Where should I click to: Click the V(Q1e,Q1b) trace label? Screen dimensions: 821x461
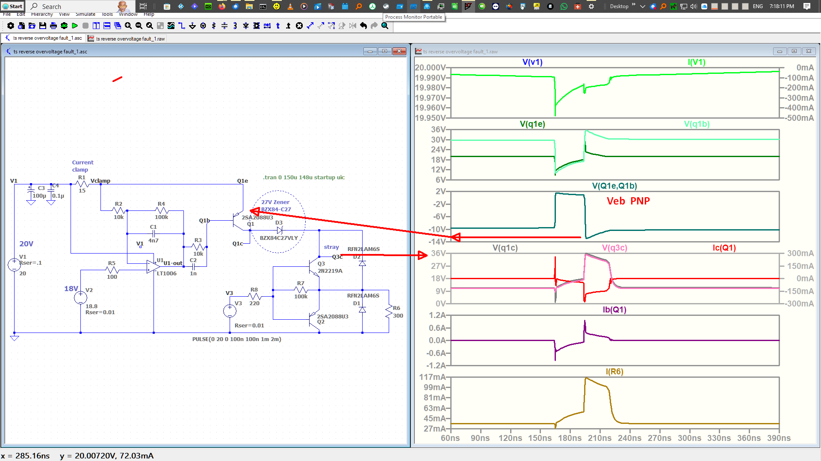click(x=614, y=186)
